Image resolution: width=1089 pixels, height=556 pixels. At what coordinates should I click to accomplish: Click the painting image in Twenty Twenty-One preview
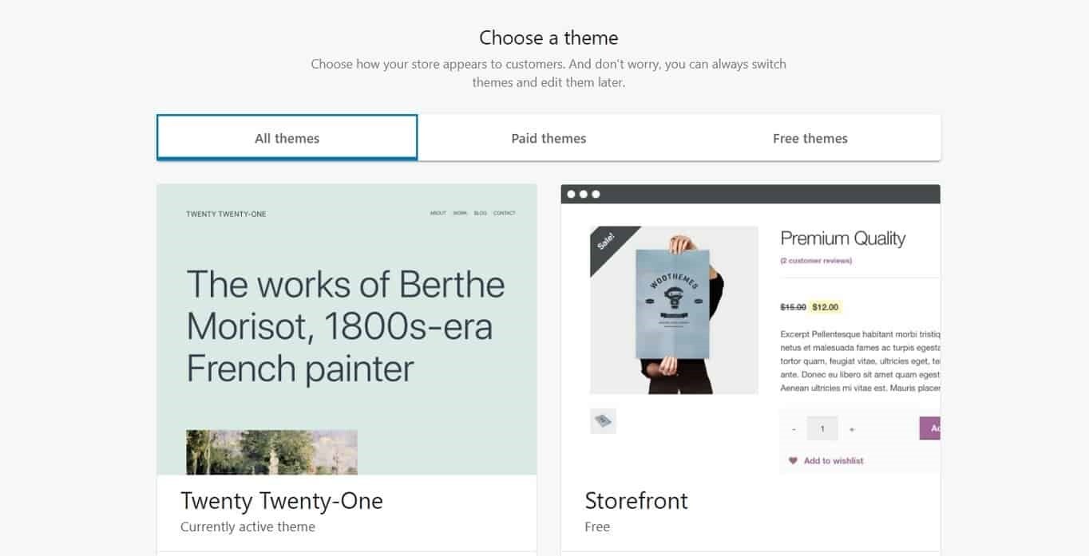(x=271, y=452)
